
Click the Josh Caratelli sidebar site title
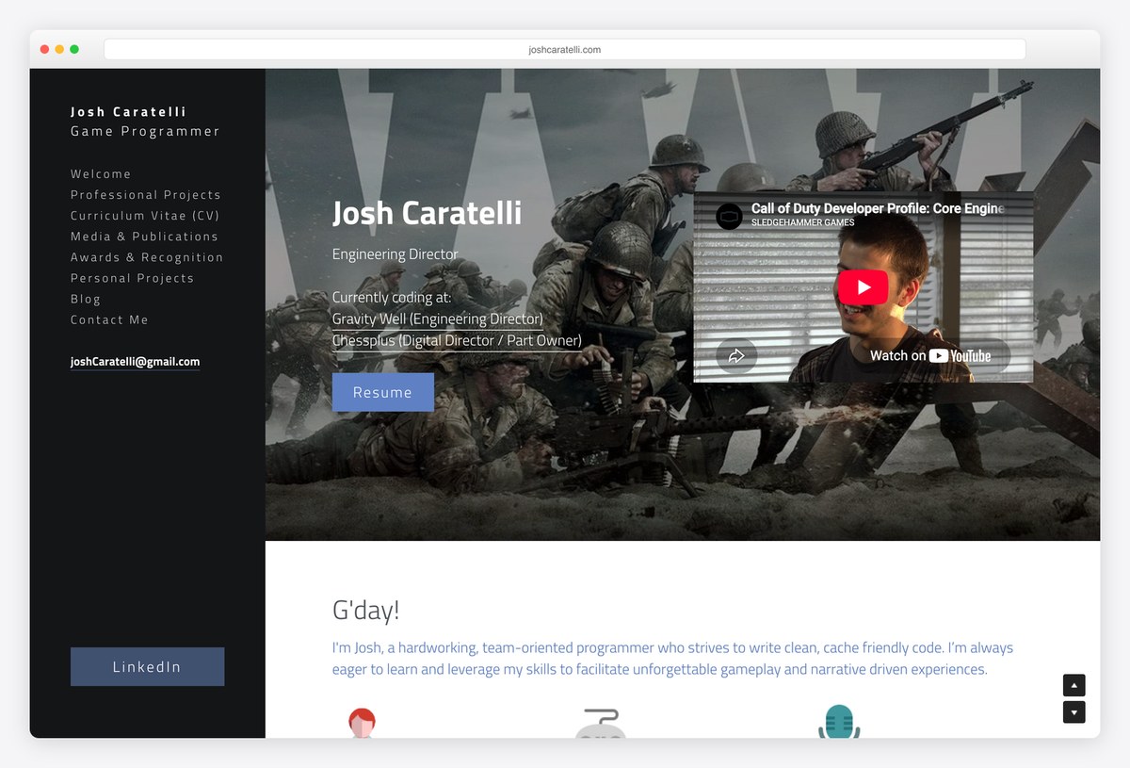[x=129, y=111]
